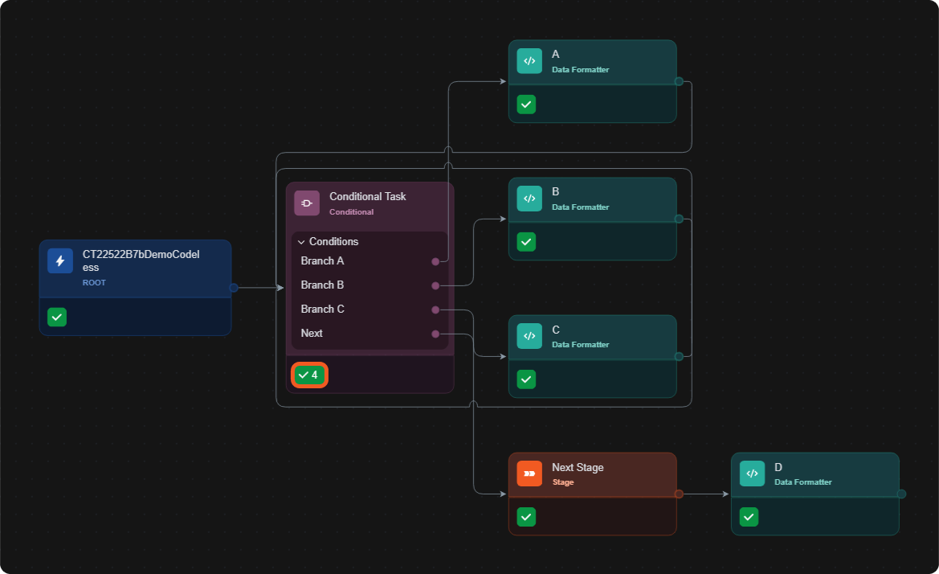This screenshot has height=574, width=939.
Task: Click the "Conditional" type label under Conditional Task
Action: 352,212
